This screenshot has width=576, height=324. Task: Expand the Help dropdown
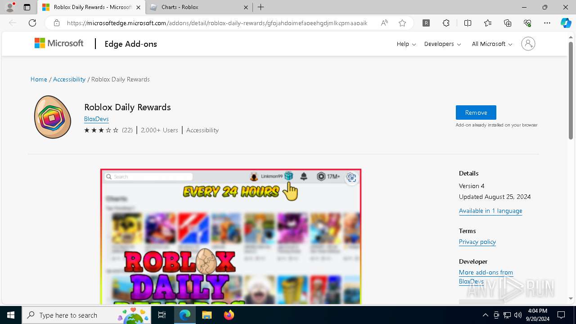tap(406, 44)
